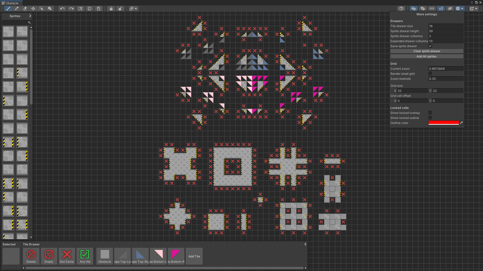The height and width of the screenshot is (271, 483).
Task: Enable Show locked overlay checkbox
Action: [x=430, y=113]
